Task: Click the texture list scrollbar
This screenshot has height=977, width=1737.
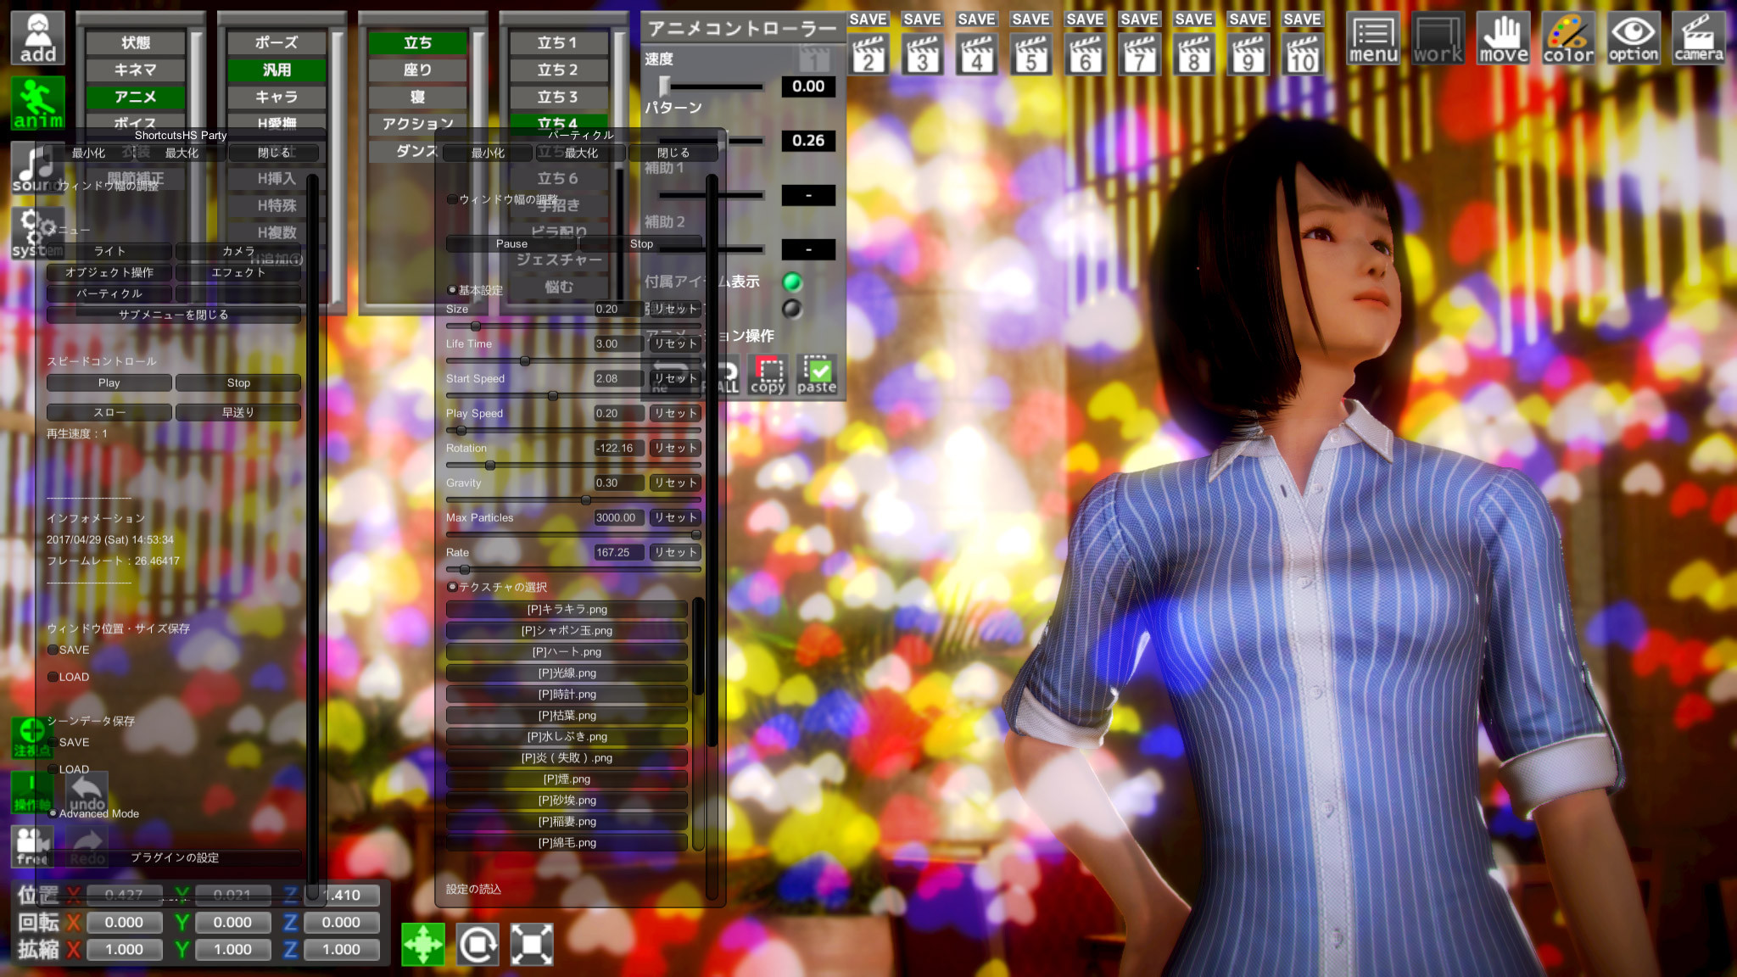Action: [698, 723]
